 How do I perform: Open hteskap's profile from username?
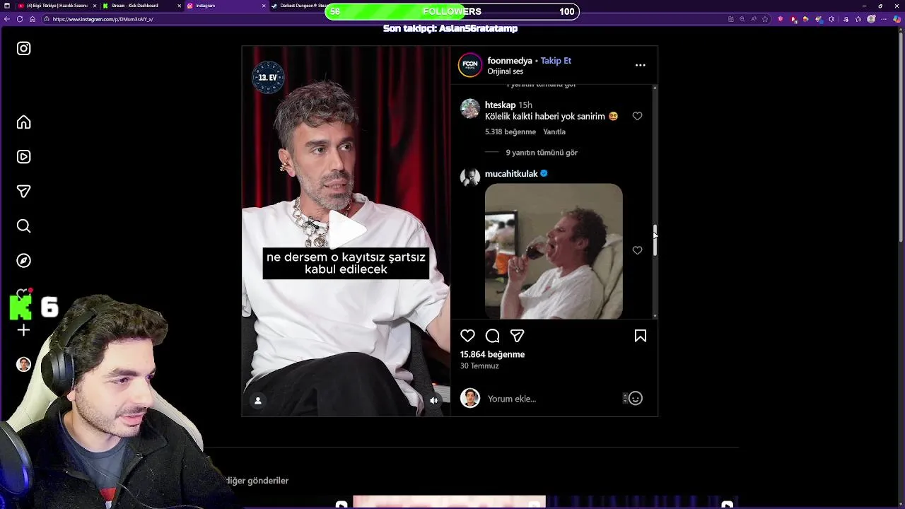pyautogui.click(x=501, y=105)
